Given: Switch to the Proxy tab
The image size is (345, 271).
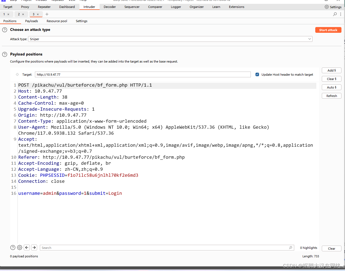Looking at the screenshot, I should click(x=25, y=7).
